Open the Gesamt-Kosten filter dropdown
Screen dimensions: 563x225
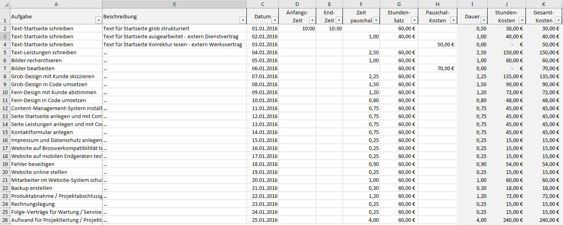[558, 20]
